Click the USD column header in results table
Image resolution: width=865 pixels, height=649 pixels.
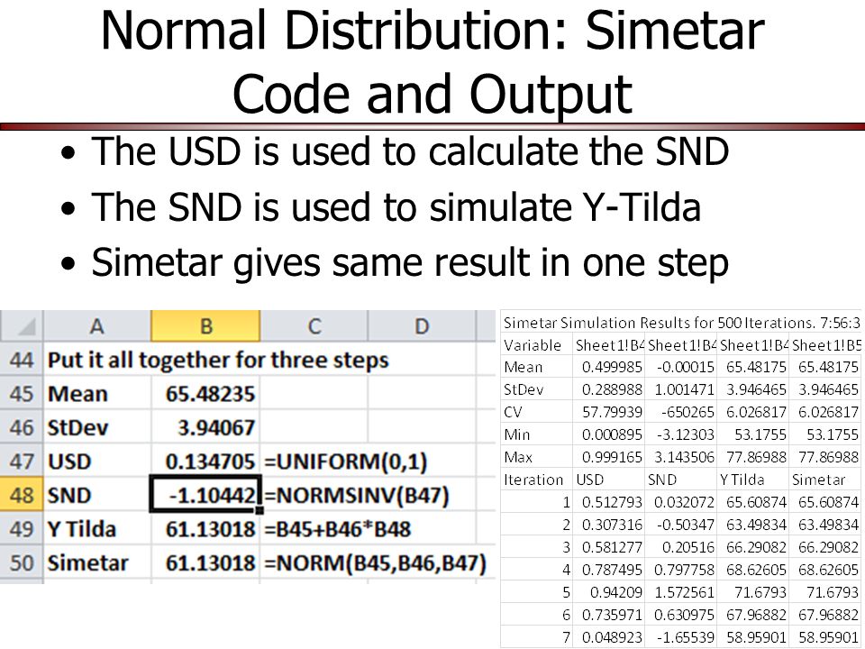click(589, 480)
